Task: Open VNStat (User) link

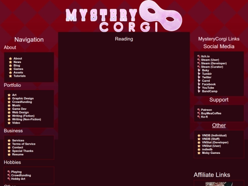Action: [211, 146]
